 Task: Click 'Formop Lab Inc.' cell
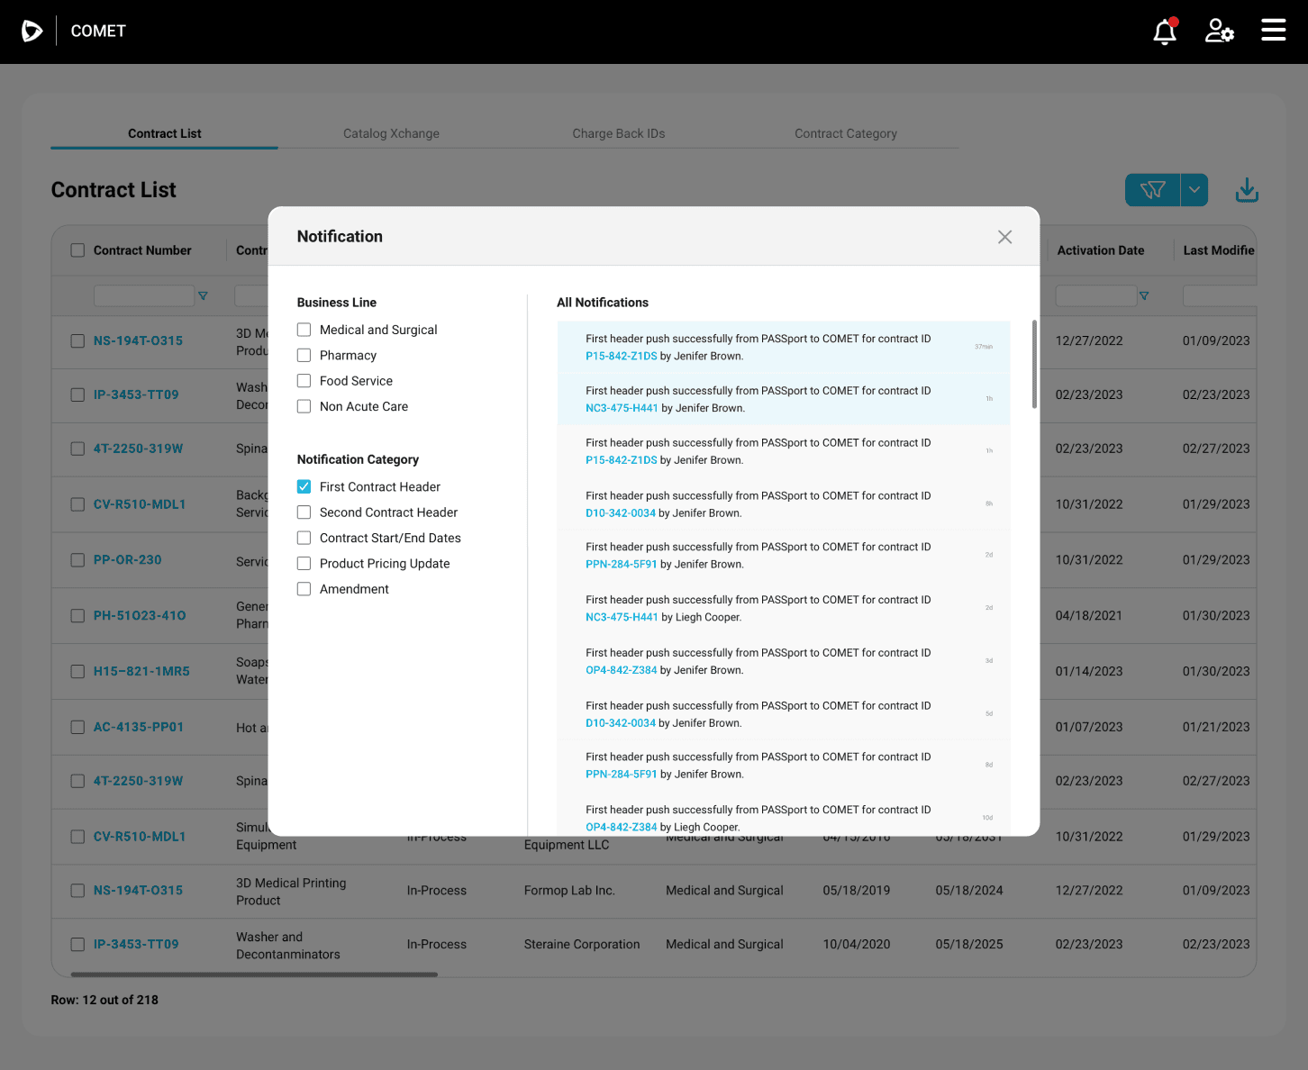coord(569,891)
